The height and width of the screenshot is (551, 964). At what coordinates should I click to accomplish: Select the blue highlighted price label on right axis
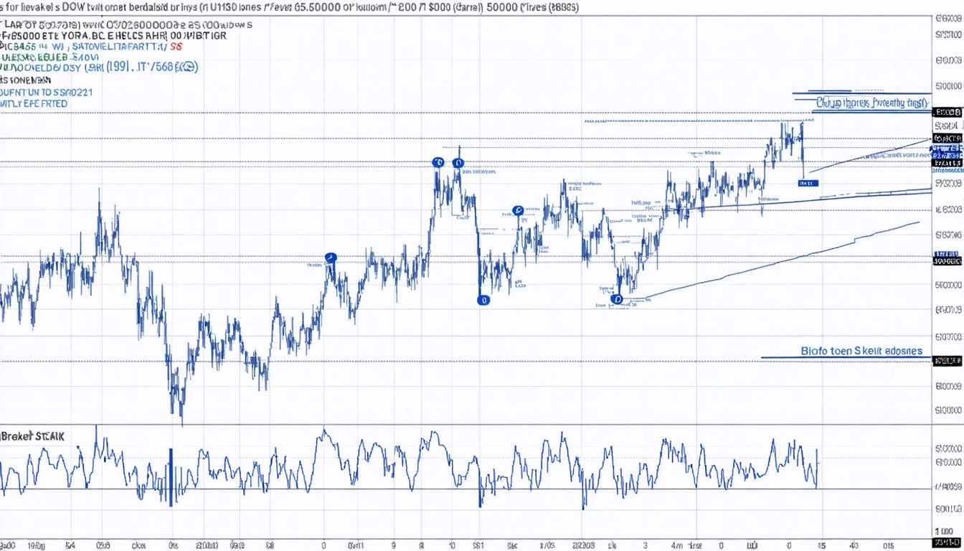946,149
